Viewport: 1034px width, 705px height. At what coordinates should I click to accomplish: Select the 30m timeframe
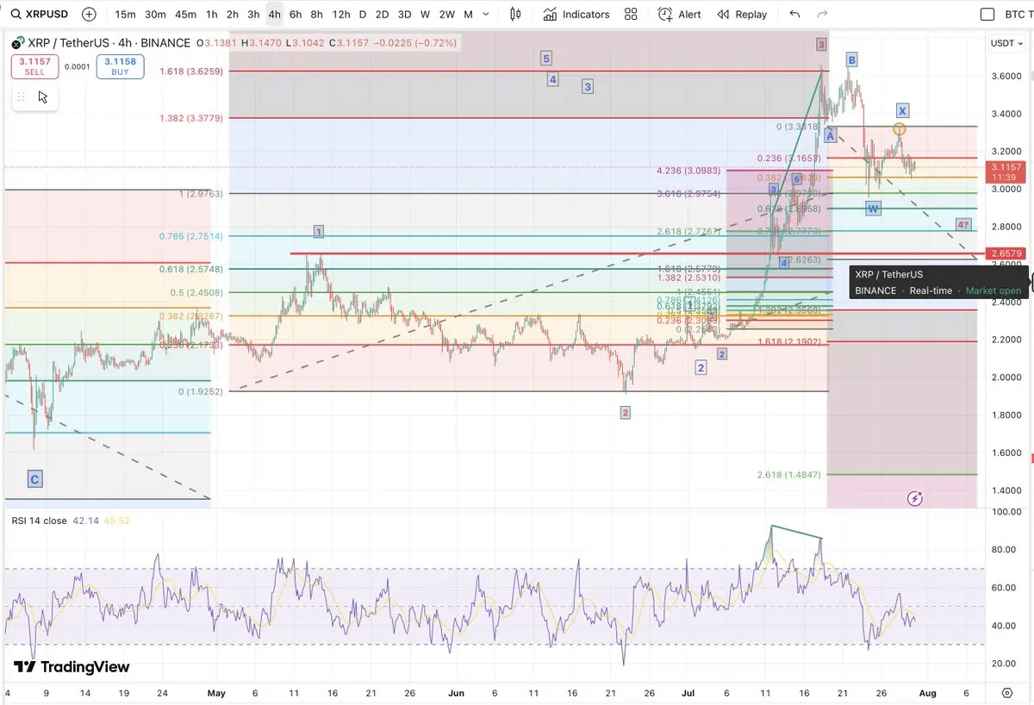click(x=155, y=15)
